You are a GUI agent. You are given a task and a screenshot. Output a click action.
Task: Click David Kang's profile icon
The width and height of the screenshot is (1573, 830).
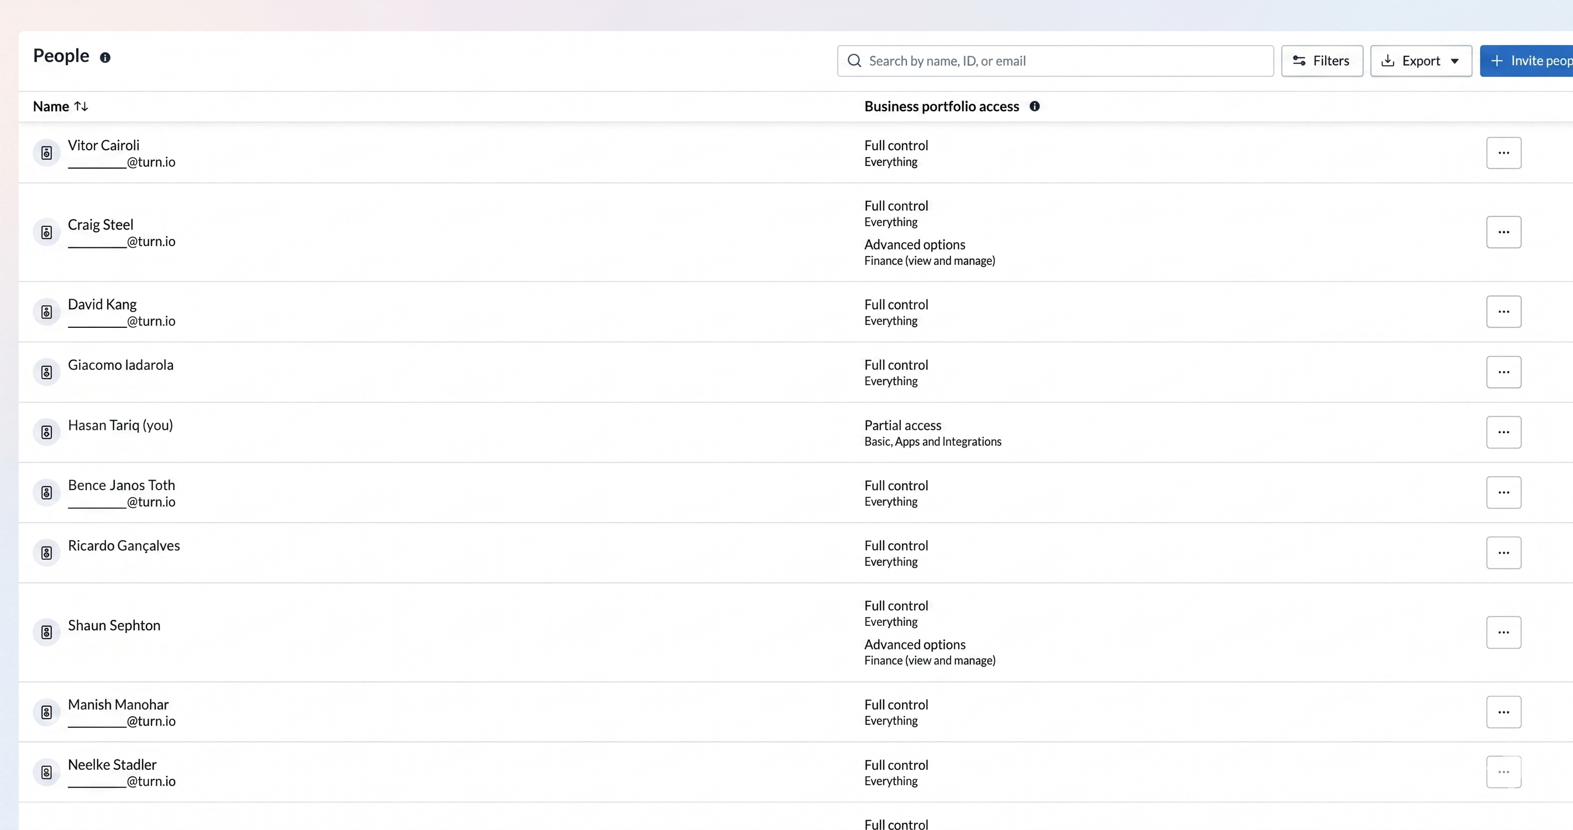(x=46, y=312)
